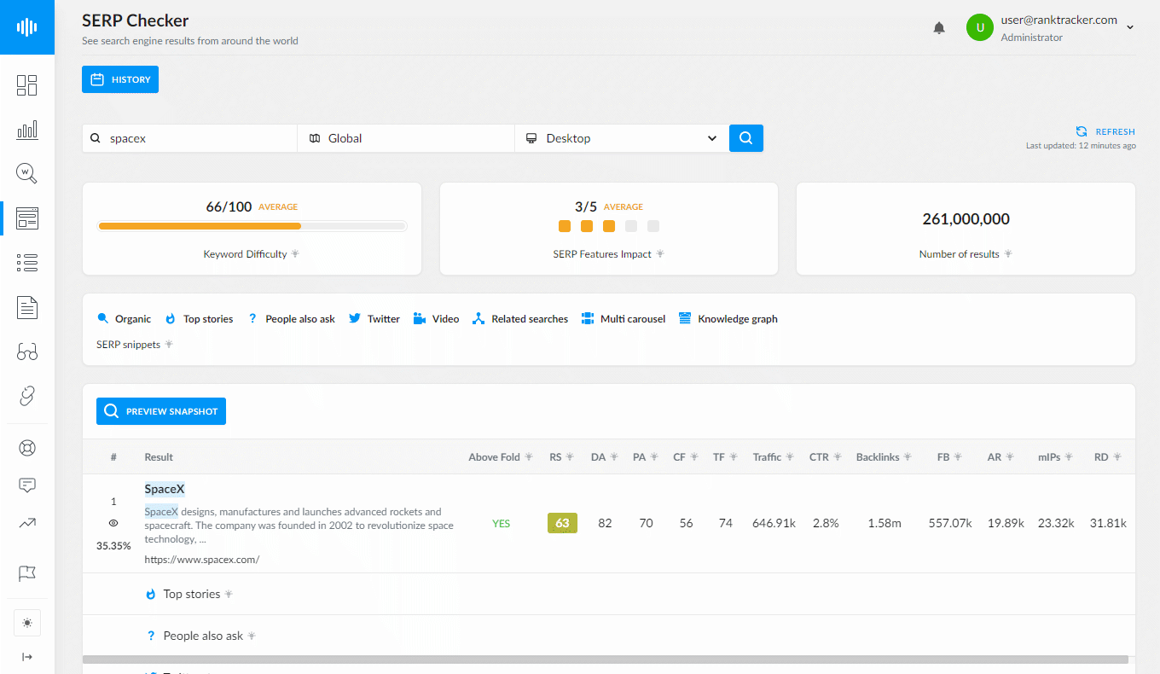Image resolution: width=1160 pixels, height=674 pixels.
Task: Select the Related searches snippet filter
Action: [519, 319]
